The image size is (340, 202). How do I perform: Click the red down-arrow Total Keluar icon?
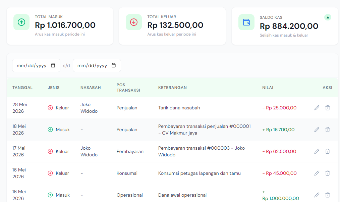pyautogui.click(x=134, y=22)
